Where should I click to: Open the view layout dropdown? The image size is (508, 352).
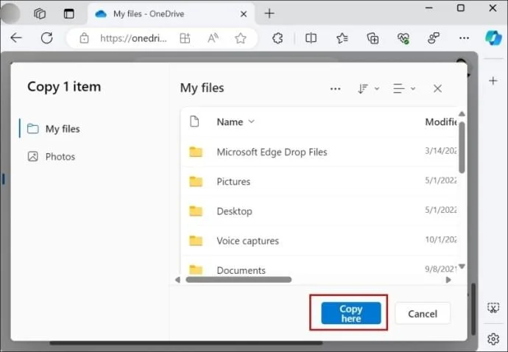pyautogui.click(x=404, y=88)
